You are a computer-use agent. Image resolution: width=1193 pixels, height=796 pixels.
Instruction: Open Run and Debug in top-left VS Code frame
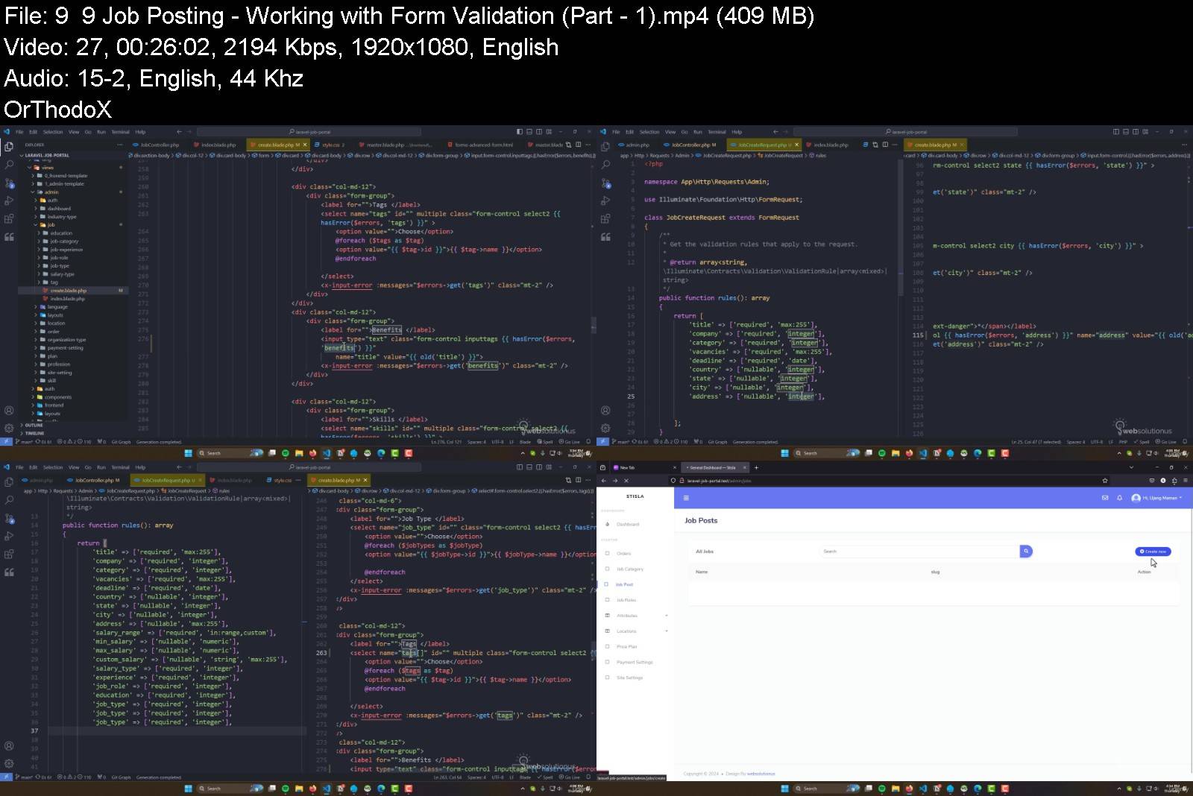pyautogui.click(x=9, y=200)
